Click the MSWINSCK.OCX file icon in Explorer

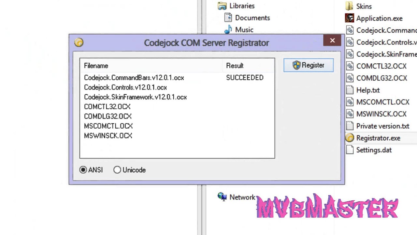tap(350, 114)
